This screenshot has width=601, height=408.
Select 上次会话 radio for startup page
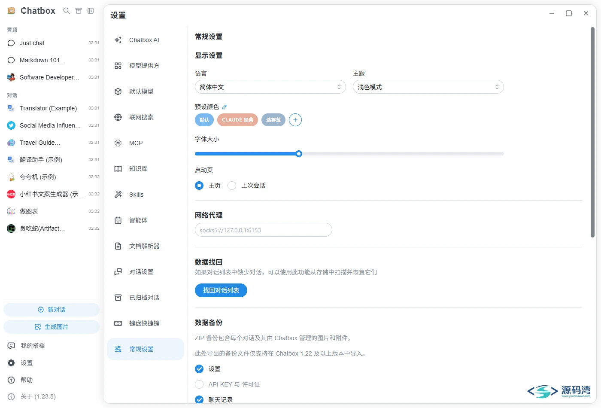click(x=232, y=186)
